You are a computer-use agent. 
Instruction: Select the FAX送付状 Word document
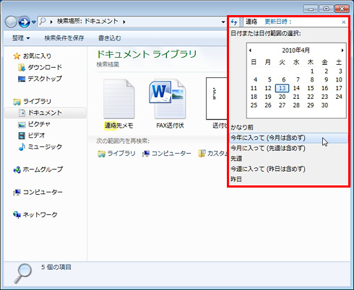pos(168,99)
